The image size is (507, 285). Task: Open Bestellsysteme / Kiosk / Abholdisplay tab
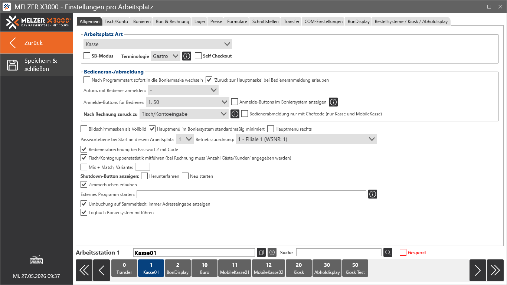coord(411,22)
